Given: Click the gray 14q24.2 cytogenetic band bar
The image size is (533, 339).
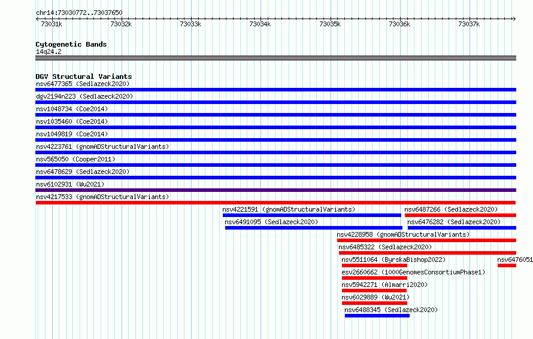Looking at the screenshot, I should click(275, 58).
